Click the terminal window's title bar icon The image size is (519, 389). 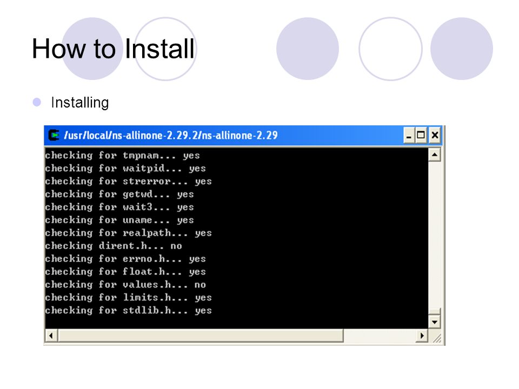54,135
